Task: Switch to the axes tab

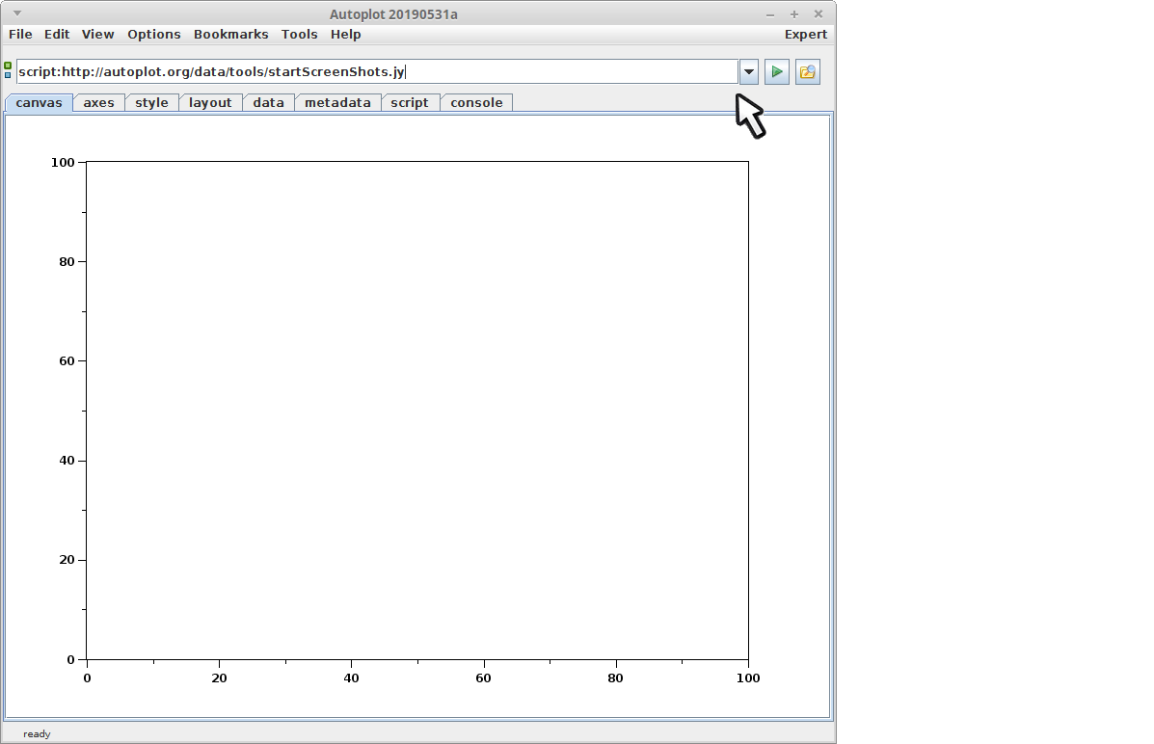Action: click(98, 103)
